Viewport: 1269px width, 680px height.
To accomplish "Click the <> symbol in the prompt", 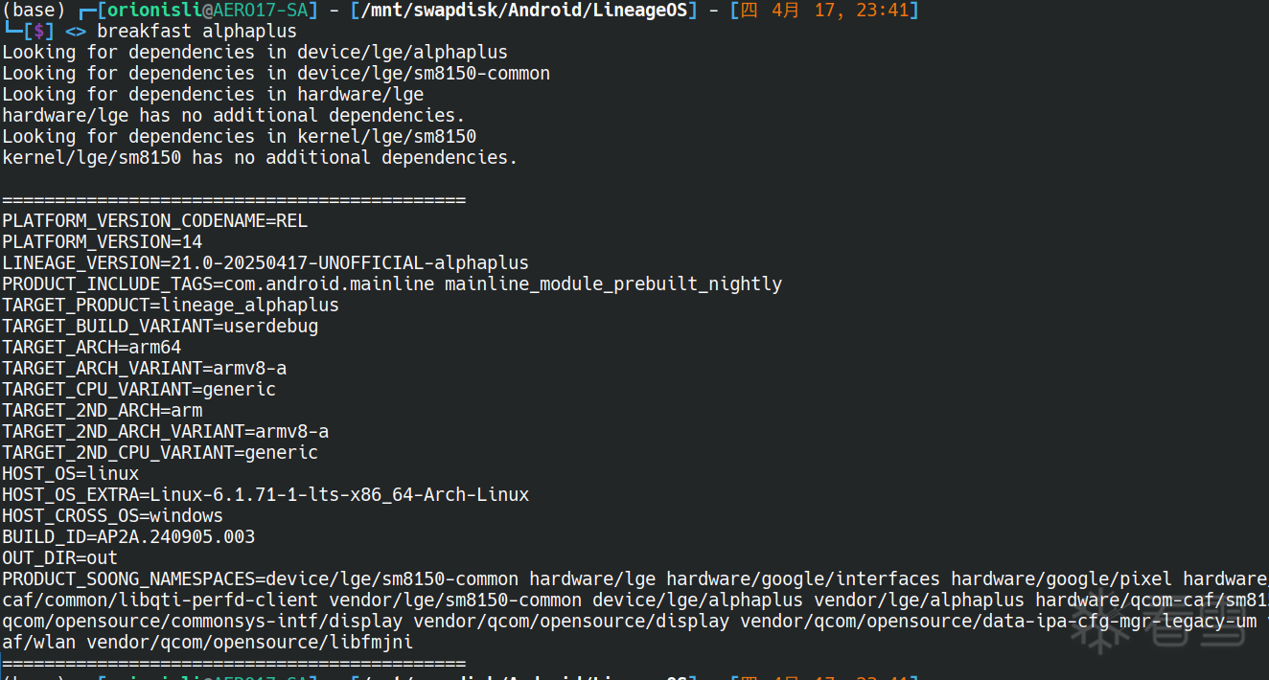I will pyautogui.click(x=76, y=32).
